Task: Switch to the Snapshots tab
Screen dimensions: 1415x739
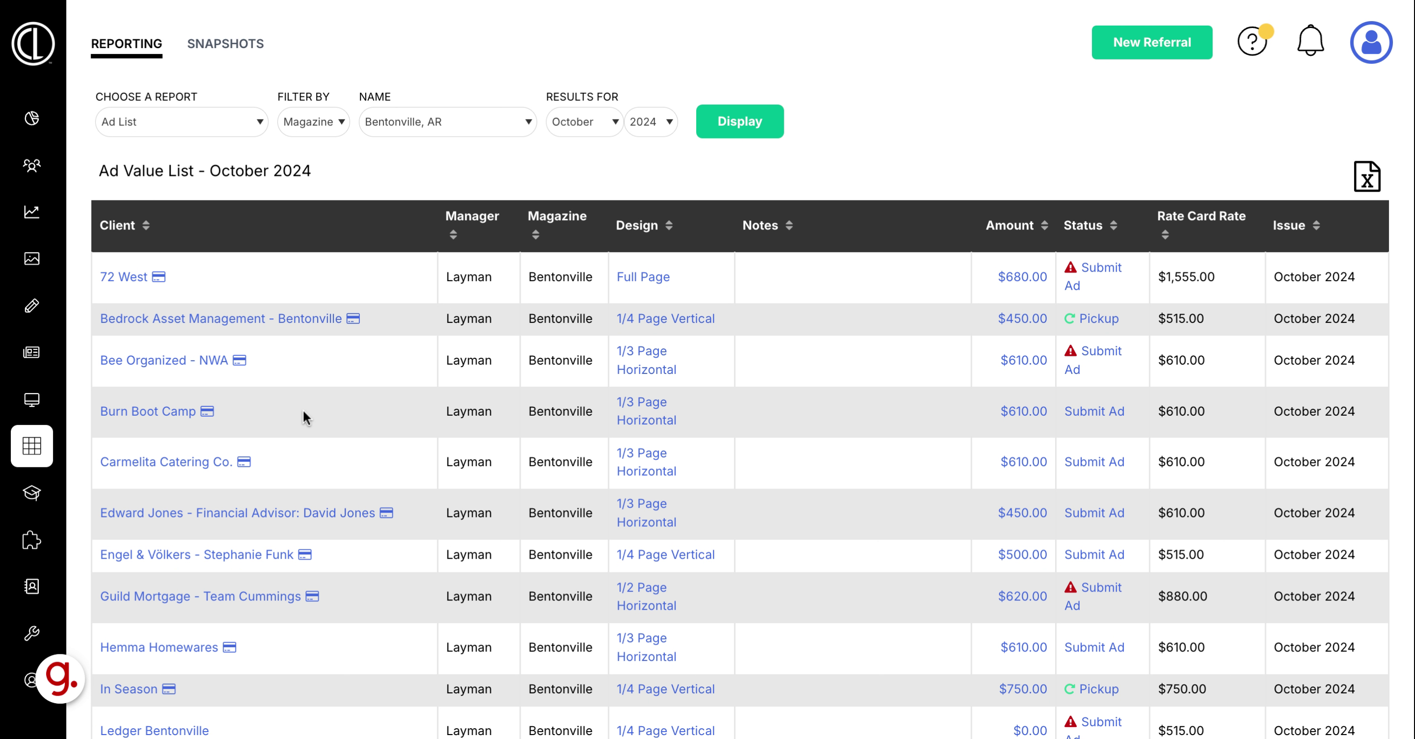Action: (x=225, y=44)
